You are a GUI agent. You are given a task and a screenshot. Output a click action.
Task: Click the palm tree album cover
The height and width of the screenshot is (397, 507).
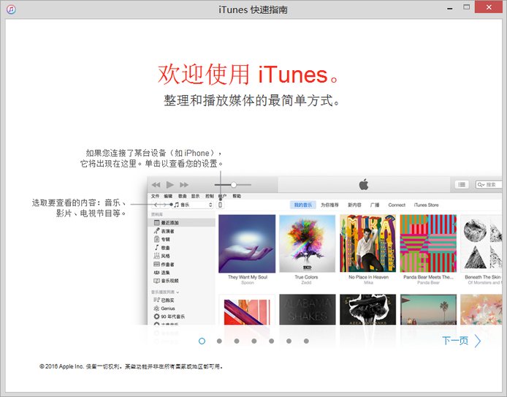point(428,309)
